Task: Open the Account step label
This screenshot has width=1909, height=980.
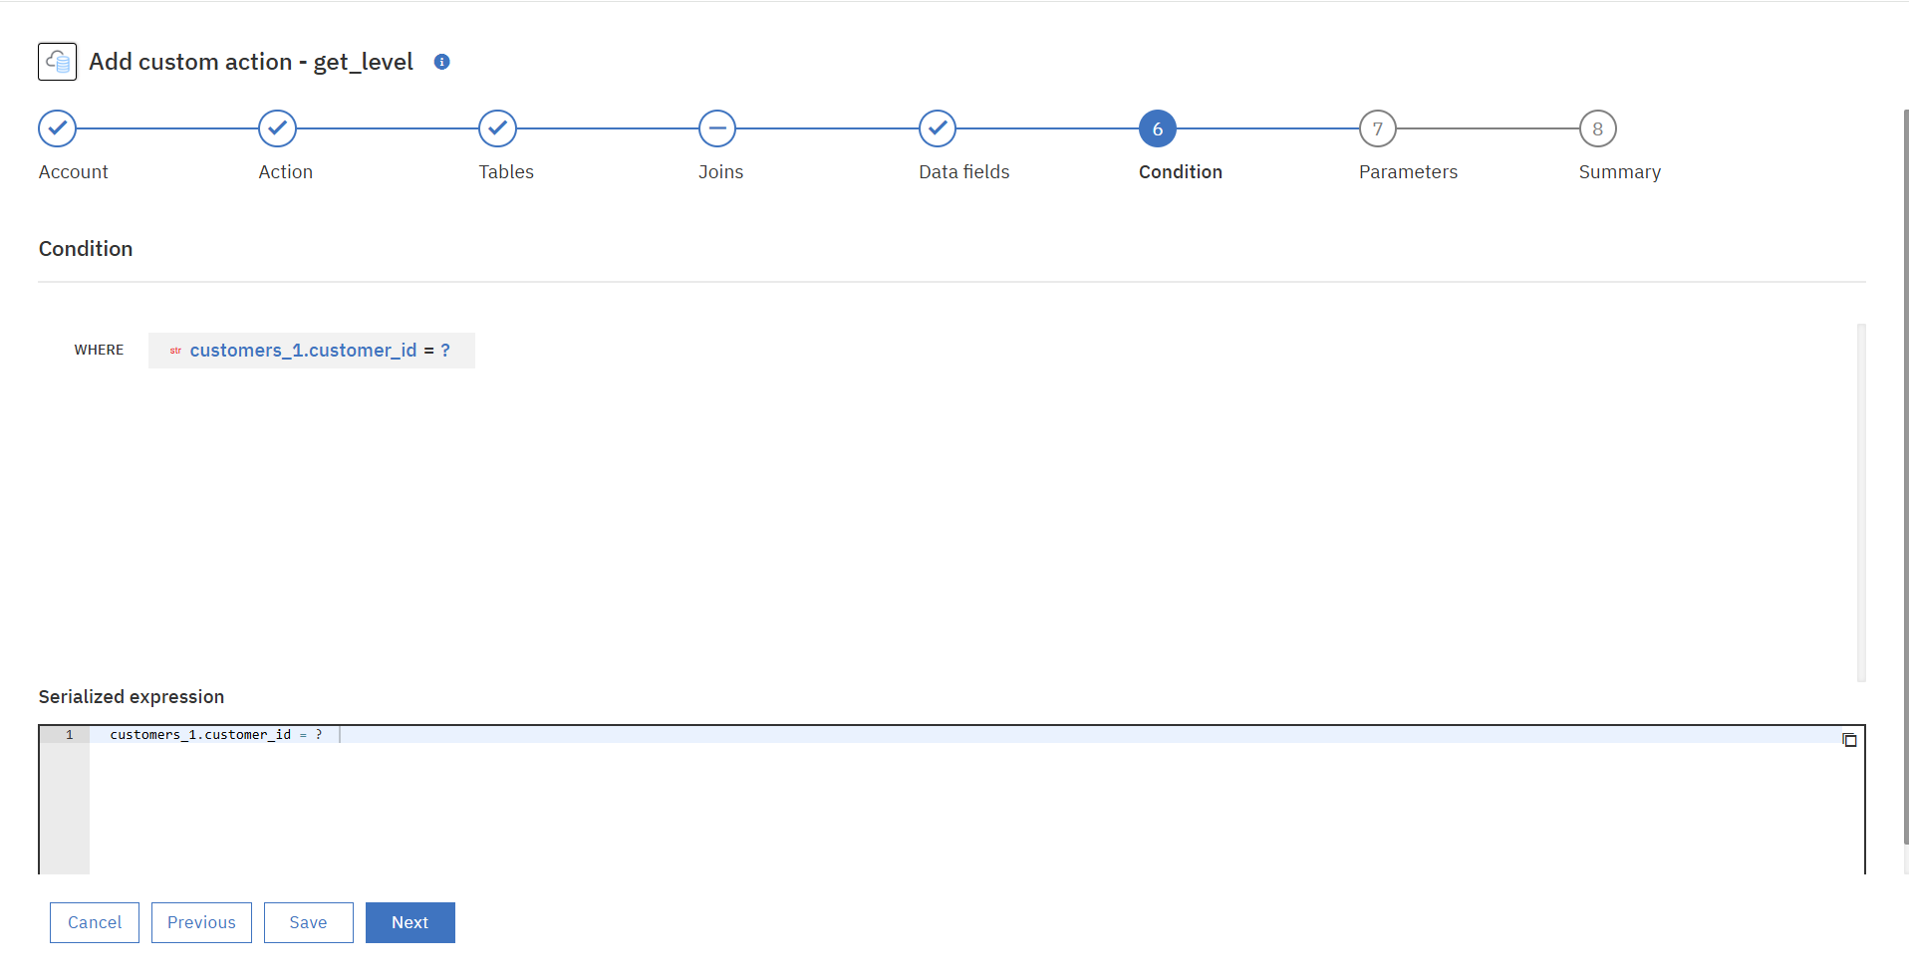Action: pyautogui.click(x=74, y=172)
